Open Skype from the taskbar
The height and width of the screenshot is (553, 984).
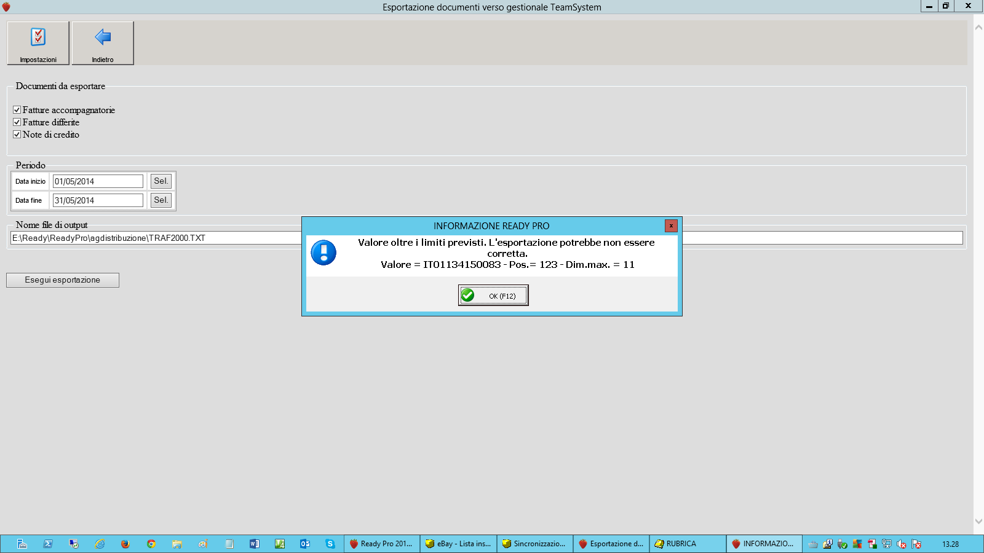pos(330,544)
